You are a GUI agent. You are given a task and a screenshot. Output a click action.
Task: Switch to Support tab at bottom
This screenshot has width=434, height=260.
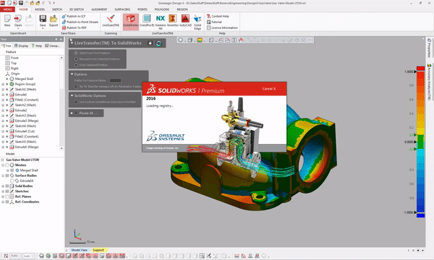click(x=98, y=250)
